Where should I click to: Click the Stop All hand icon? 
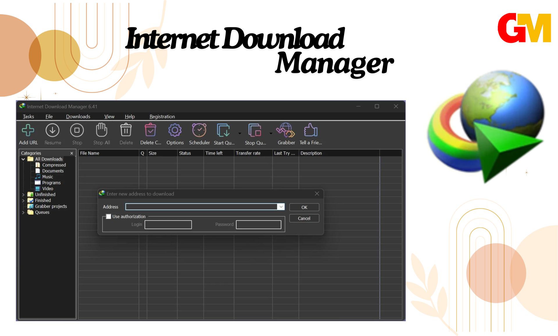pos(101,130)
